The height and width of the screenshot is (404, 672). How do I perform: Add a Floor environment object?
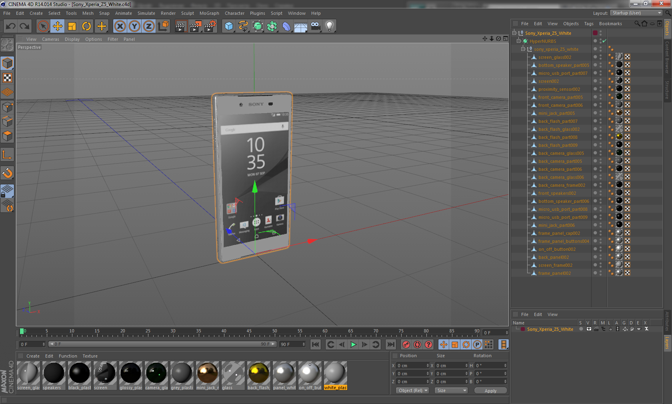pos(301,26)
